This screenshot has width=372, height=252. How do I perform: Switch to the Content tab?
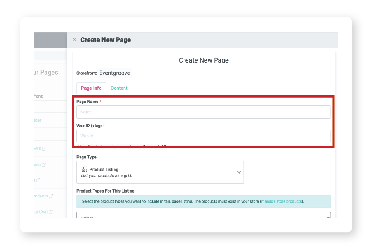pos(119,87)
